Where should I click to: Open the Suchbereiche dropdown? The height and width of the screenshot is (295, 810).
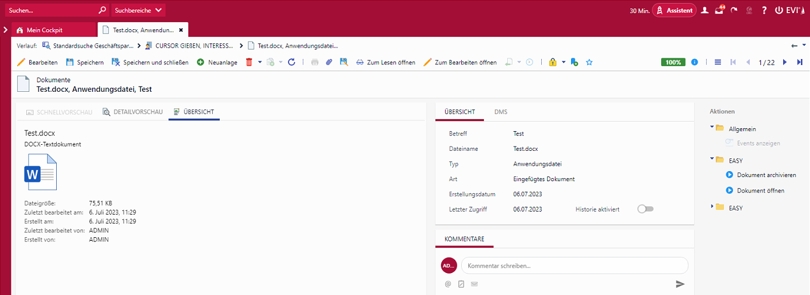139,10
